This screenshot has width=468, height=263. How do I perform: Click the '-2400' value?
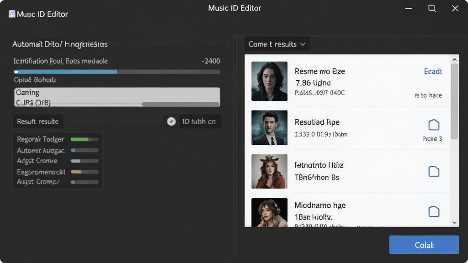click(211, 61)
